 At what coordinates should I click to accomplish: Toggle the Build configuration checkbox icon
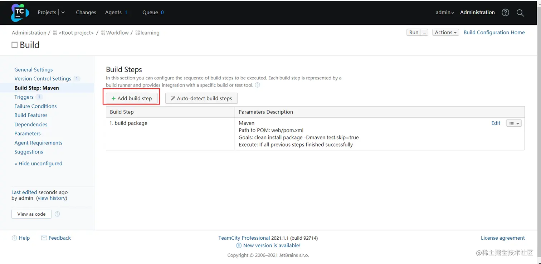pos(15,45)
